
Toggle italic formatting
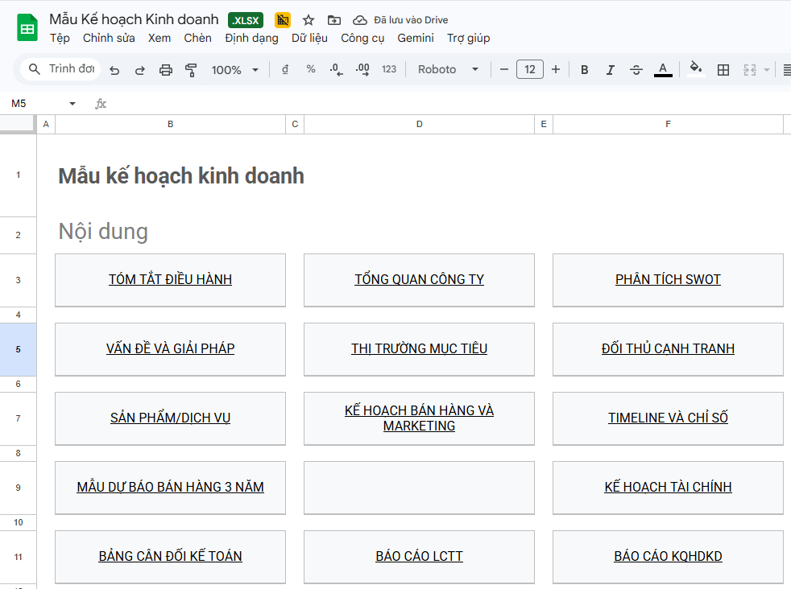point(610,70)
